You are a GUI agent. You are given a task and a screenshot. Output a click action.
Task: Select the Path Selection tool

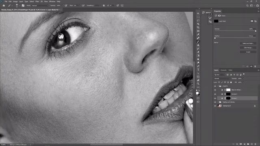[198, 73]
